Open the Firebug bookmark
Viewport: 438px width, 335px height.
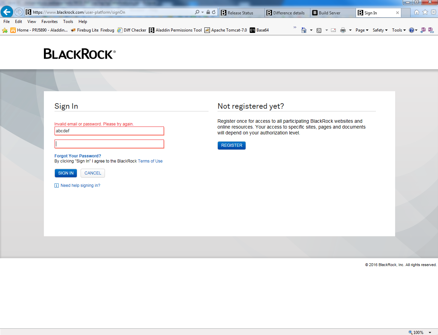(107, 30)
